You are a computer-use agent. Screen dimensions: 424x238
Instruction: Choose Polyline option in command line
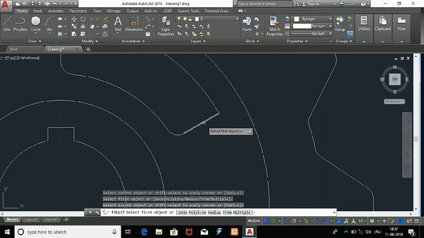tap(197, 212)
